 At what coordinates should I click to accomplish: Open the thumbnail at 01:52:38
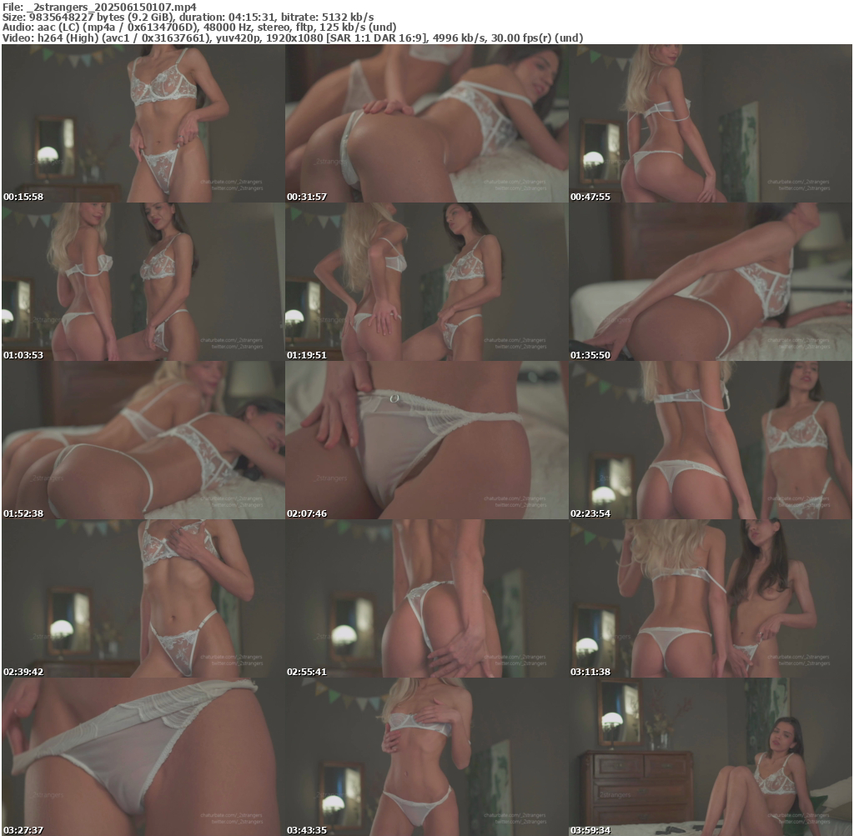[x=143, y=440]
